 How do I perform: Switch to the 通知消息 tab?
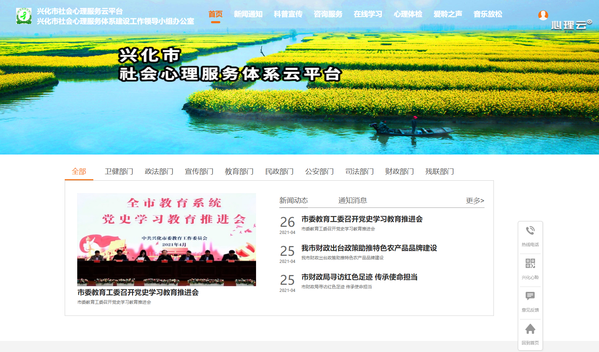coord(353,201)
